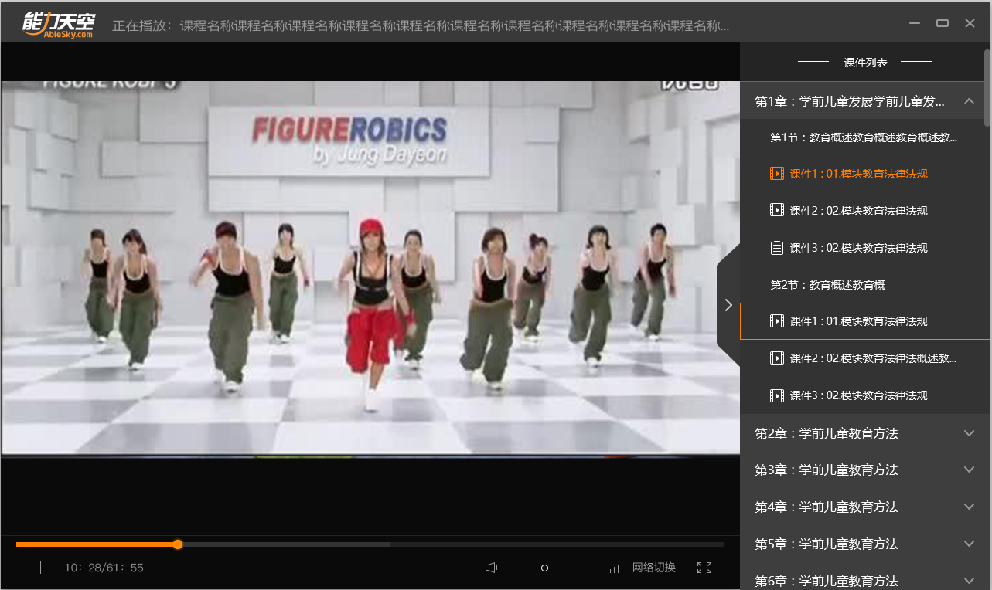Expand 第4章 学前儿童教育方法 chevron
Screen dimensions: 992x590
(969, 507)
